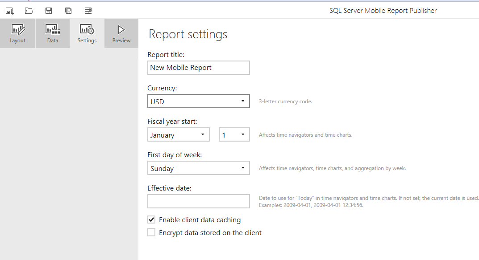Enable encrypt data stored on client
This screenshot has height=260, width=479.
point(152,232)
